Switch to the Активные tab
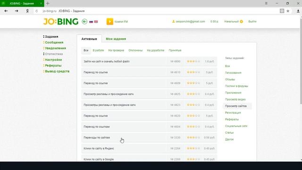The image size is (302, 170). pos(89,39)
